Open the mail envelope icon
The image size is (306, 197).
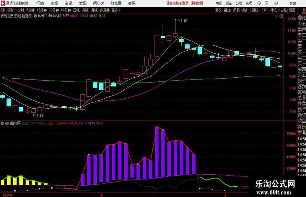point(276,3)
